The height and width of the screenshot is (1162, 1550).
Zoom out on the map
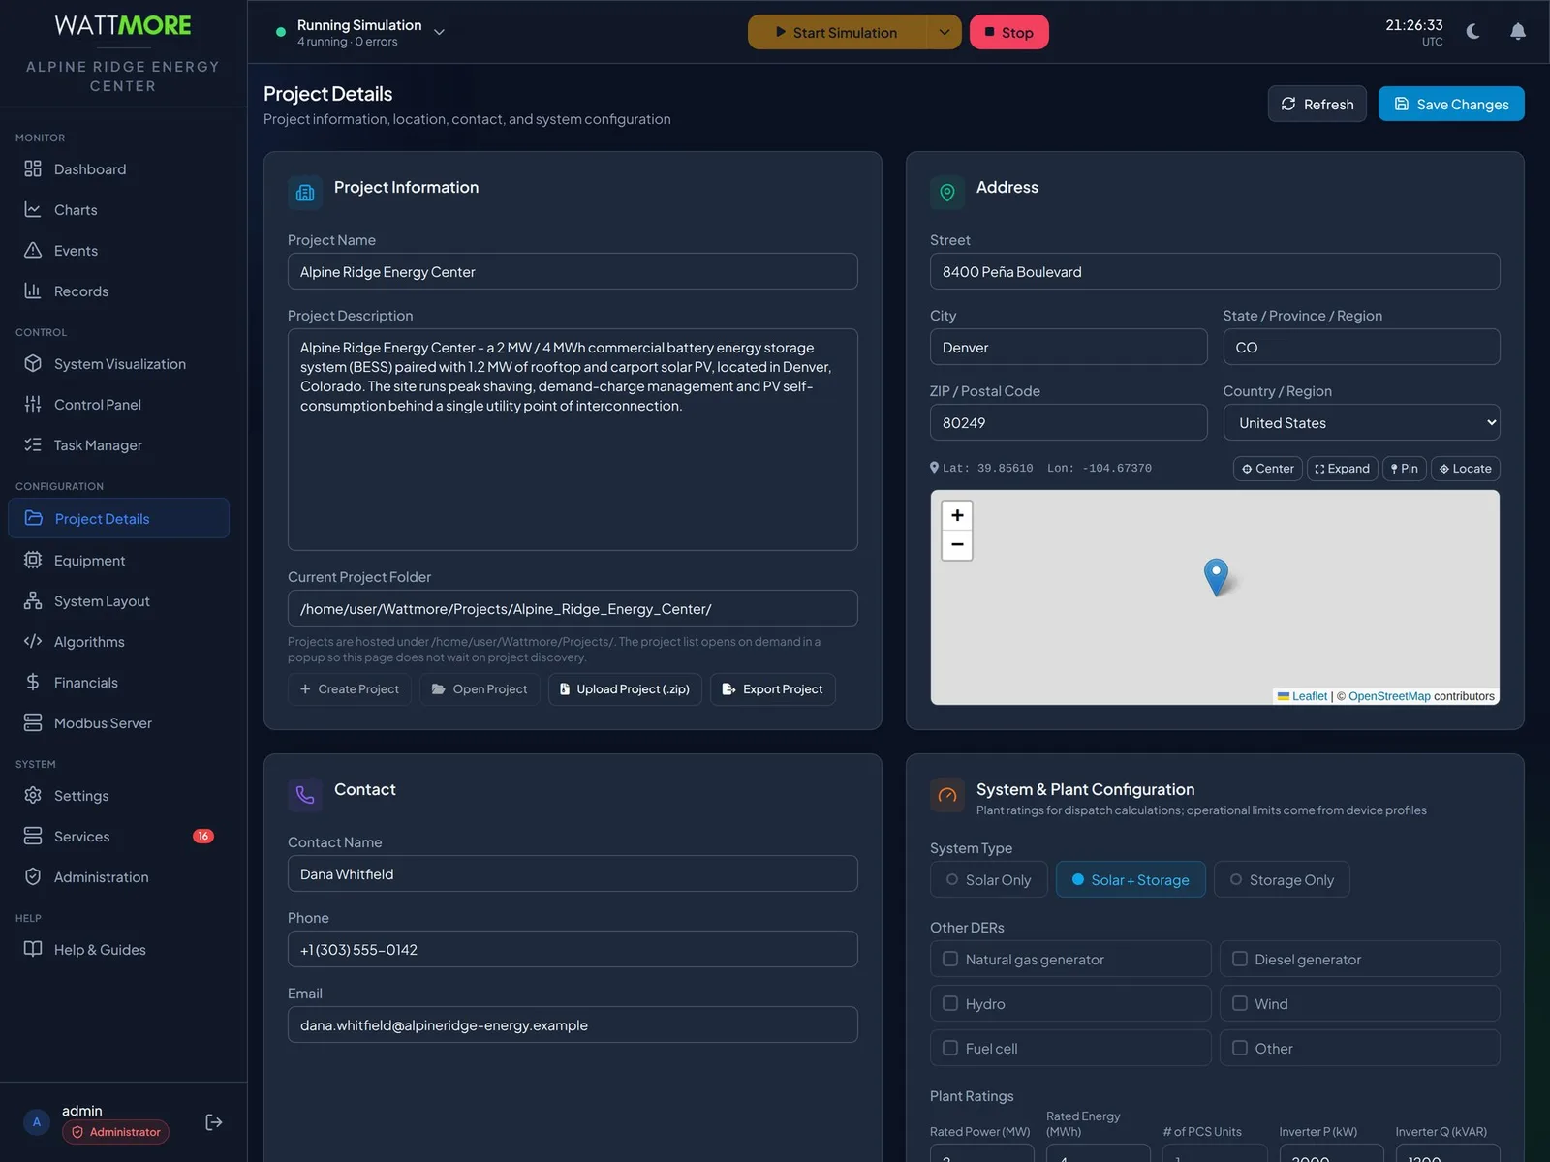click(x=957, y=545)
